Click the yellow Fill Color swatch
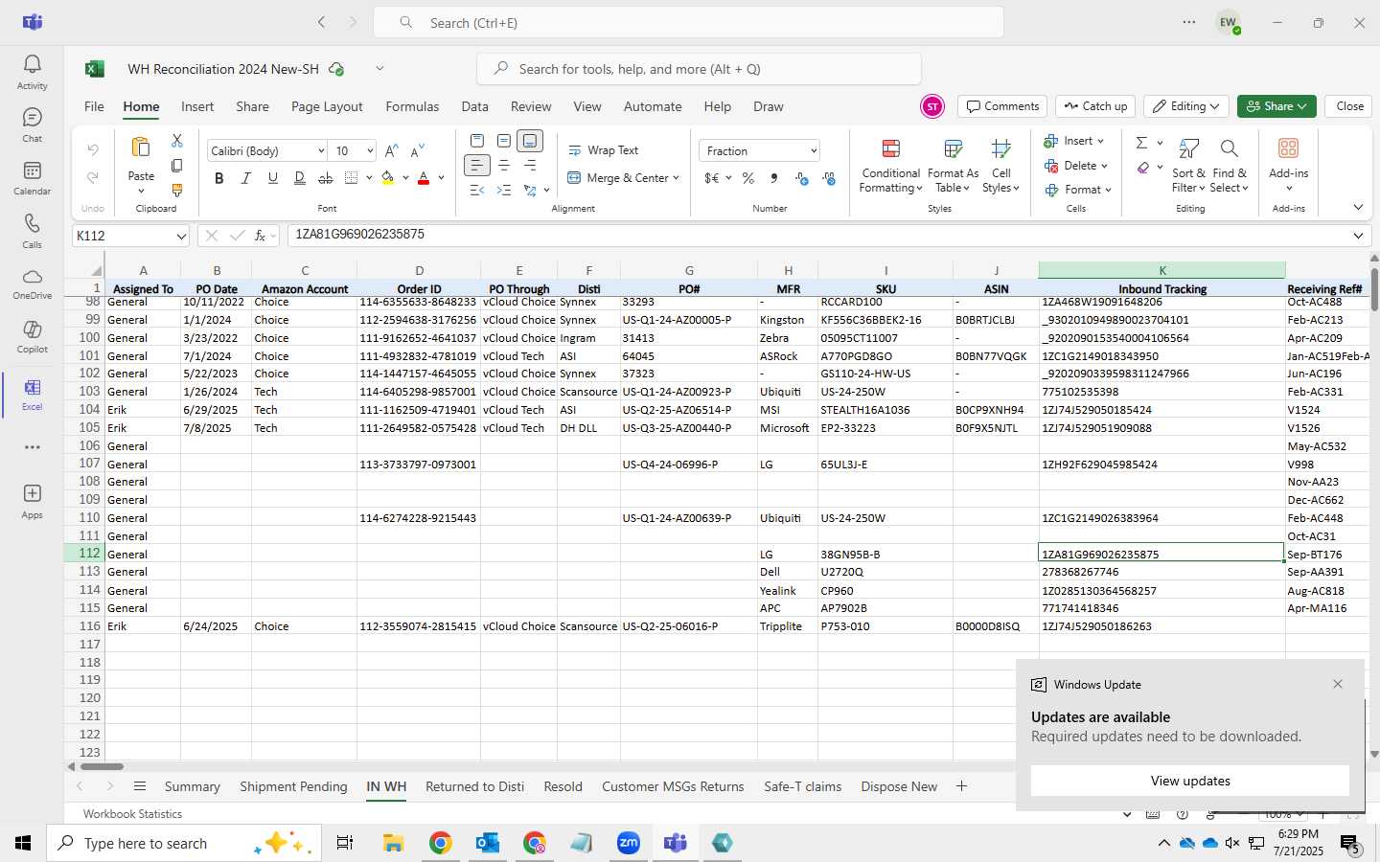The height and width of the screenshot is (862, 1380). point(388,178)
